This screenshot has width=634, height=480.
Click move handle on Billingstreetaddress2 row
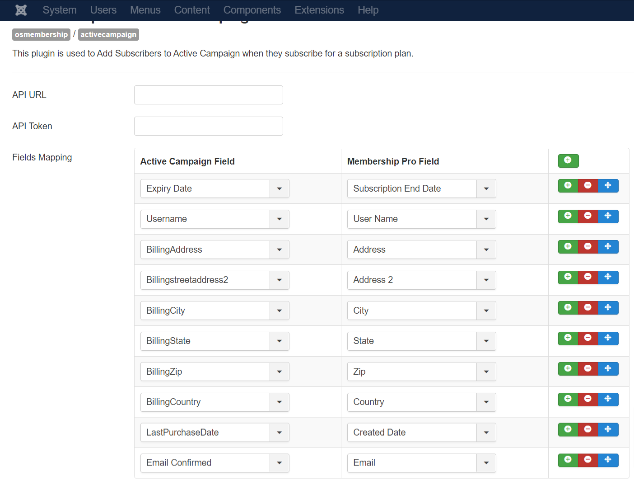(608, 277)
